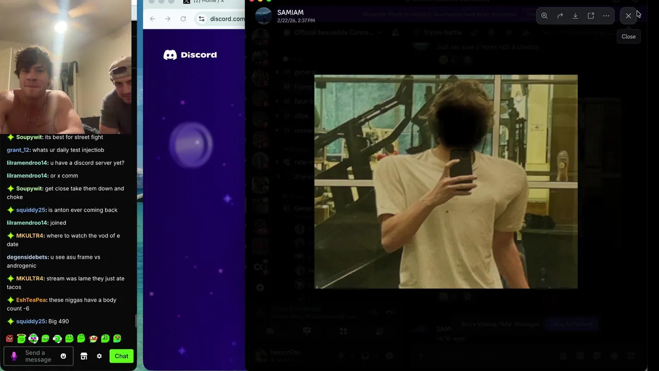Select the heart-eyes drooling emote
This screenshot has width=659, height=371.
click(117, 339)
